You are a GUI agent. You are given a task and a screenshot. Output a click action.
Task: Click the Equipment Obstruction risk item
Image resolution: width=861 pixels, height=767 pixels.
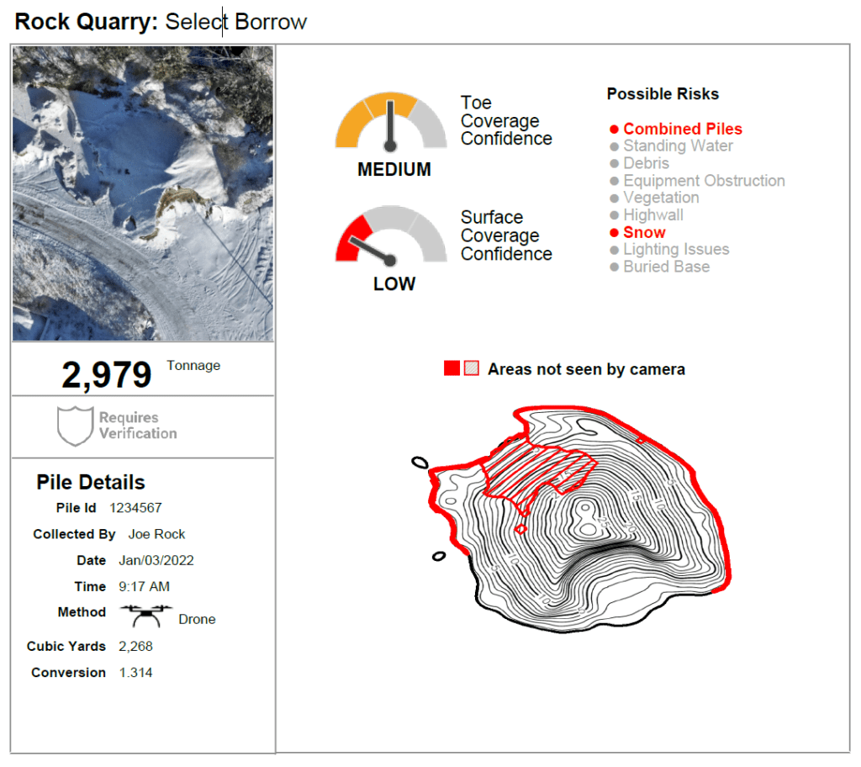[x=703, y=181]
